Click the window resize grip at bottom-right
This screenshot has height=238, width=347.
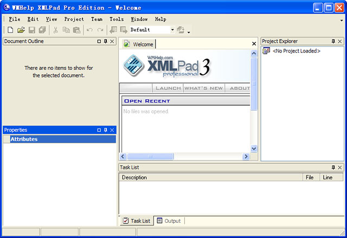click(x=342, y=233)
